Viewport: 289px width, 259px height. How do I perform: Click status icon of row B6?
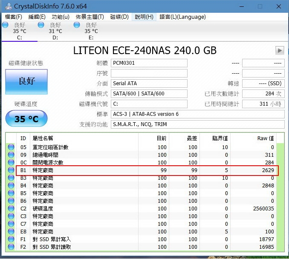coord(11,201)
